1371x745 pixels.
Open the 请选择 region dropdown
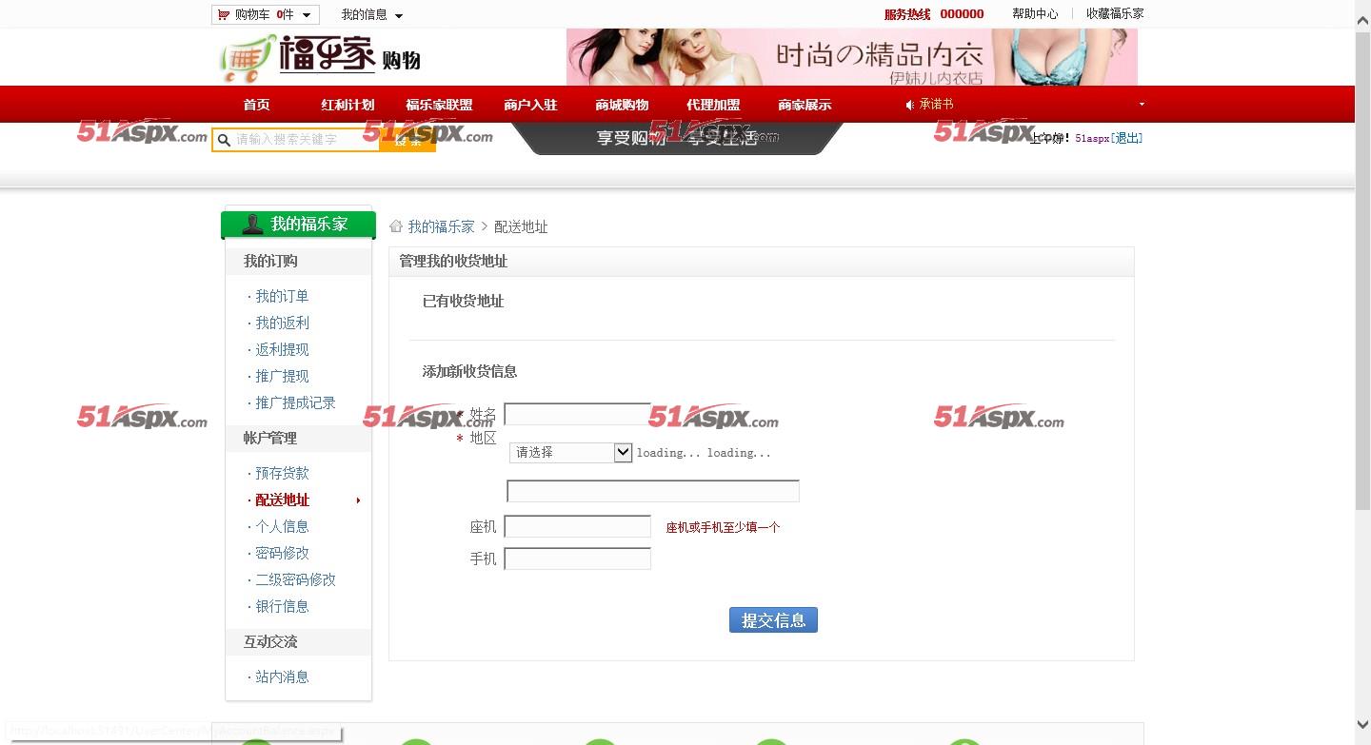(570, 453)
